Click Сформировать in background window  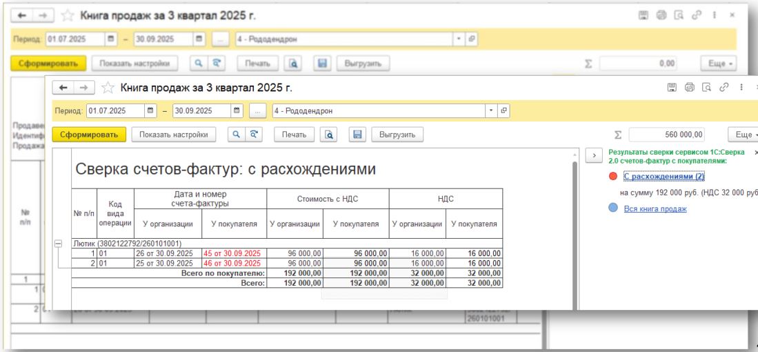click(x=48, y=63)
